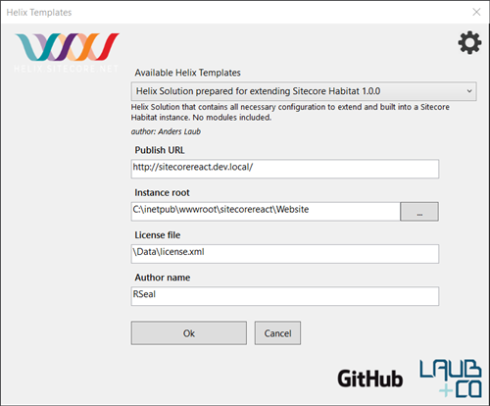
Task: Click the Helix Sitecore wave logo
Action: tap(67, 52)
